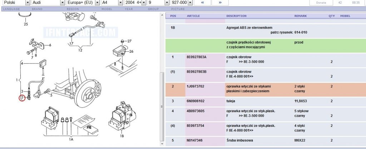Go to next picture with » button
This screenshot has height=149, width=366.
click(220, 3)
